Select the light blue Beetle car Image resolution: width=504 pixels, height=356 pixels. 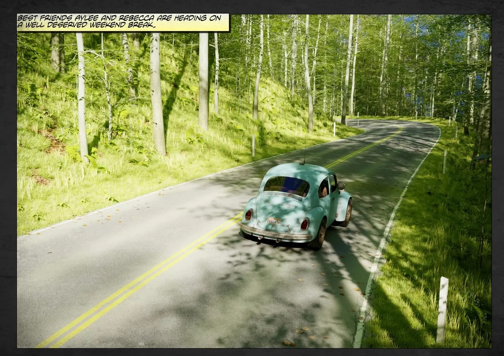pos(296,206)
